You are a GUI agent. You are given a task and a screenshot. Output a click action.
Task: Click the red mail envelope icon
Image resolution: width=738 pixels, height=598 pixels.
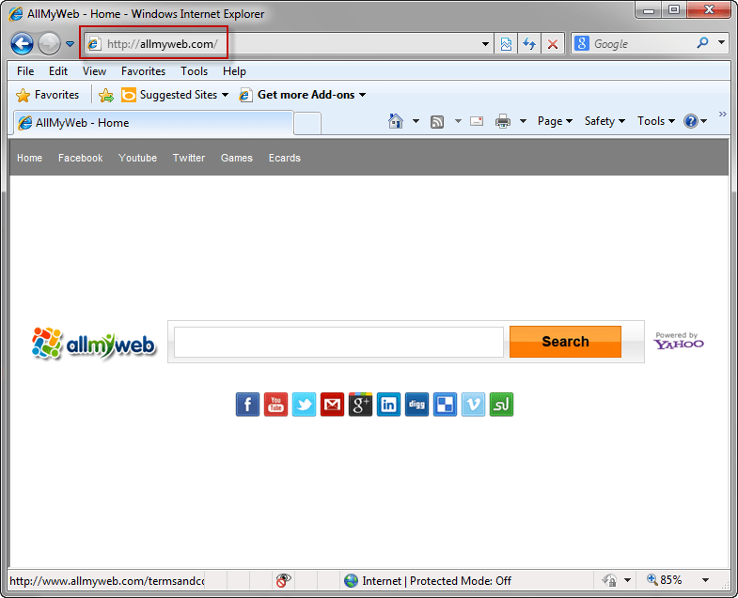pyautogui.click(x=332, y=405)
